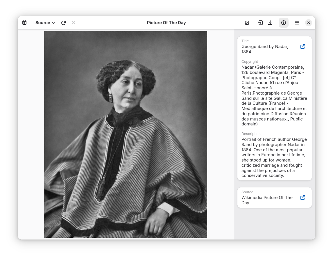Click the George Sand portrait photo

click(126, 134)
